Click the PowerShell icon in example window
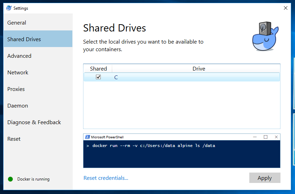Viewport: 295px width, 194px height. click(87, 137)
